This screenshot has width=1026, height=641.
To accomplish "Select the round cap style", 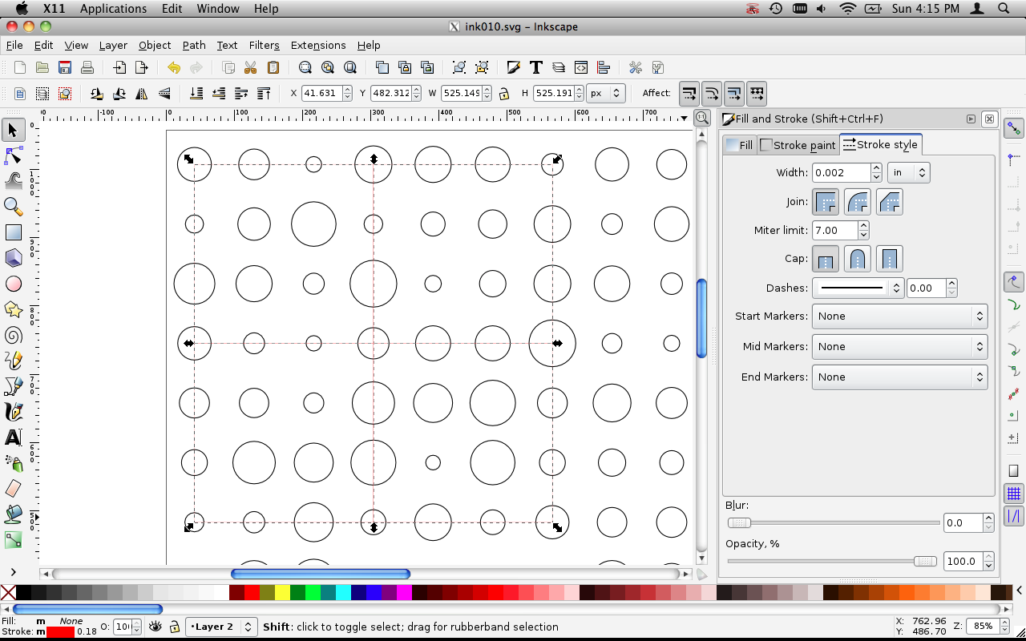I will 858,259.
